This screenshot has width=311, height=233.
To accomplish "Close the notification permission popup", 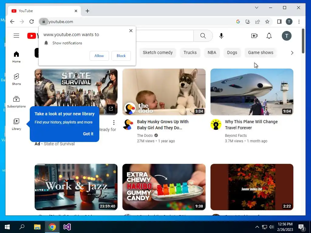I will pos(131,31).
